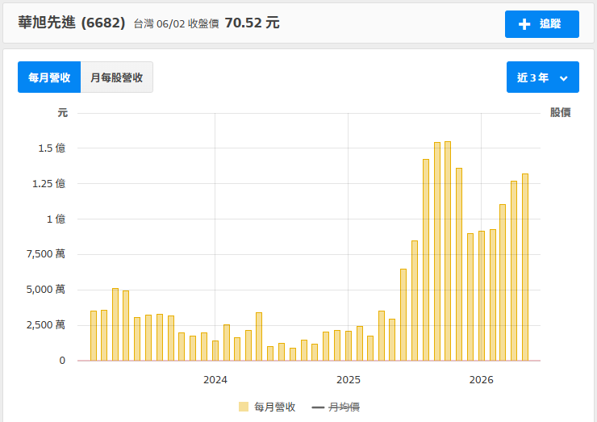Open the 近 3 年 period dropdown

coord(543,77)
